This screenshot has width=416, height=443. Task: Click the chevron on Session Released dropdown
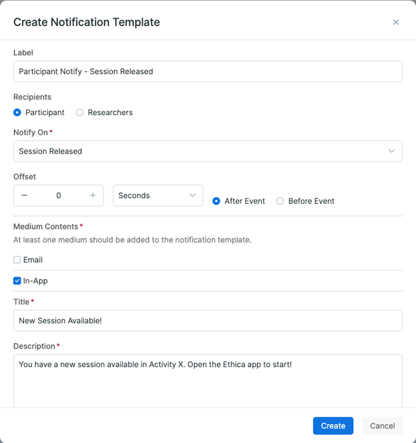(x=391, y=151)
